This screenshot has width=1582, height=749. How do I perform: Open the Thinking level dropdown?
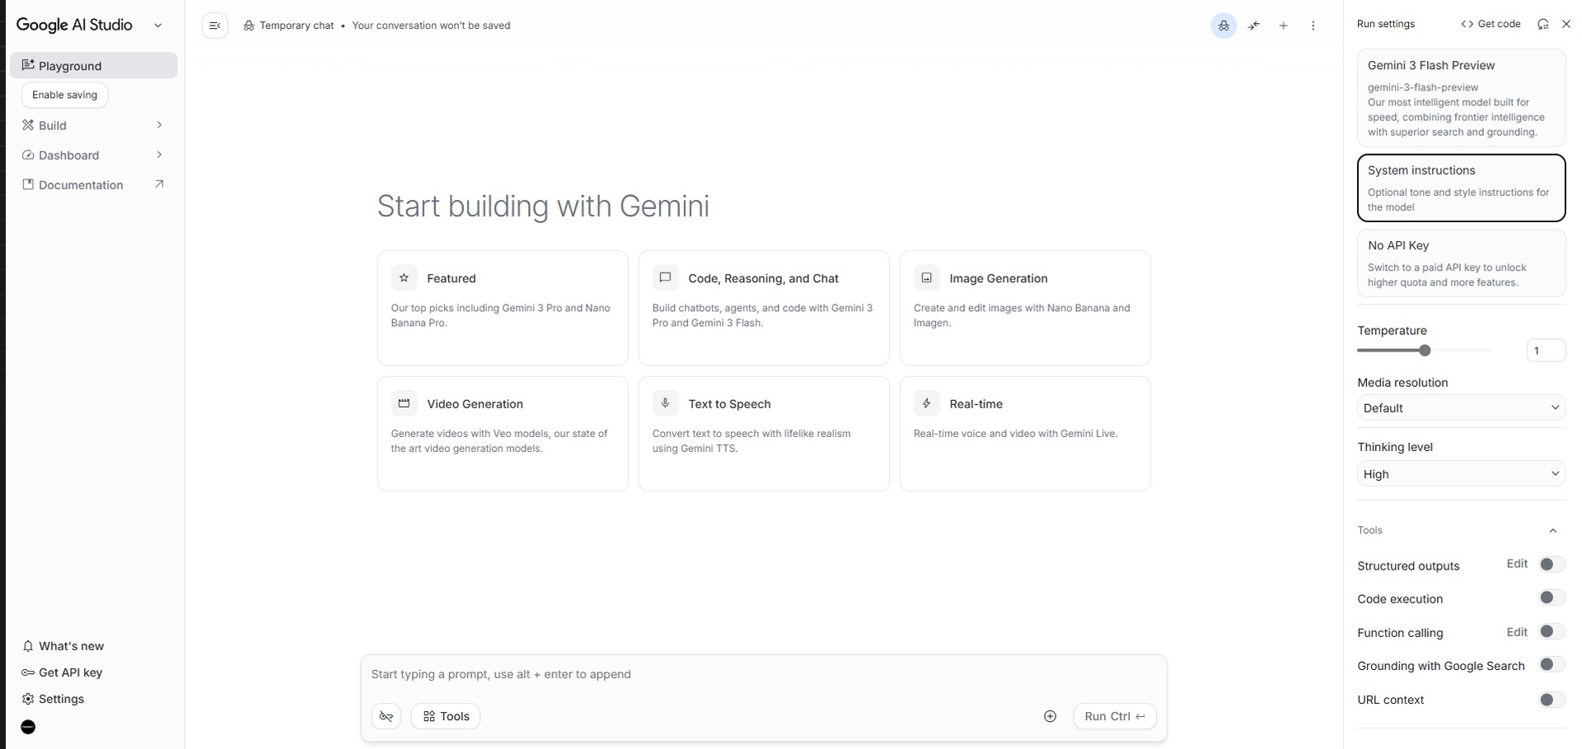click(x=1461, y=474)
